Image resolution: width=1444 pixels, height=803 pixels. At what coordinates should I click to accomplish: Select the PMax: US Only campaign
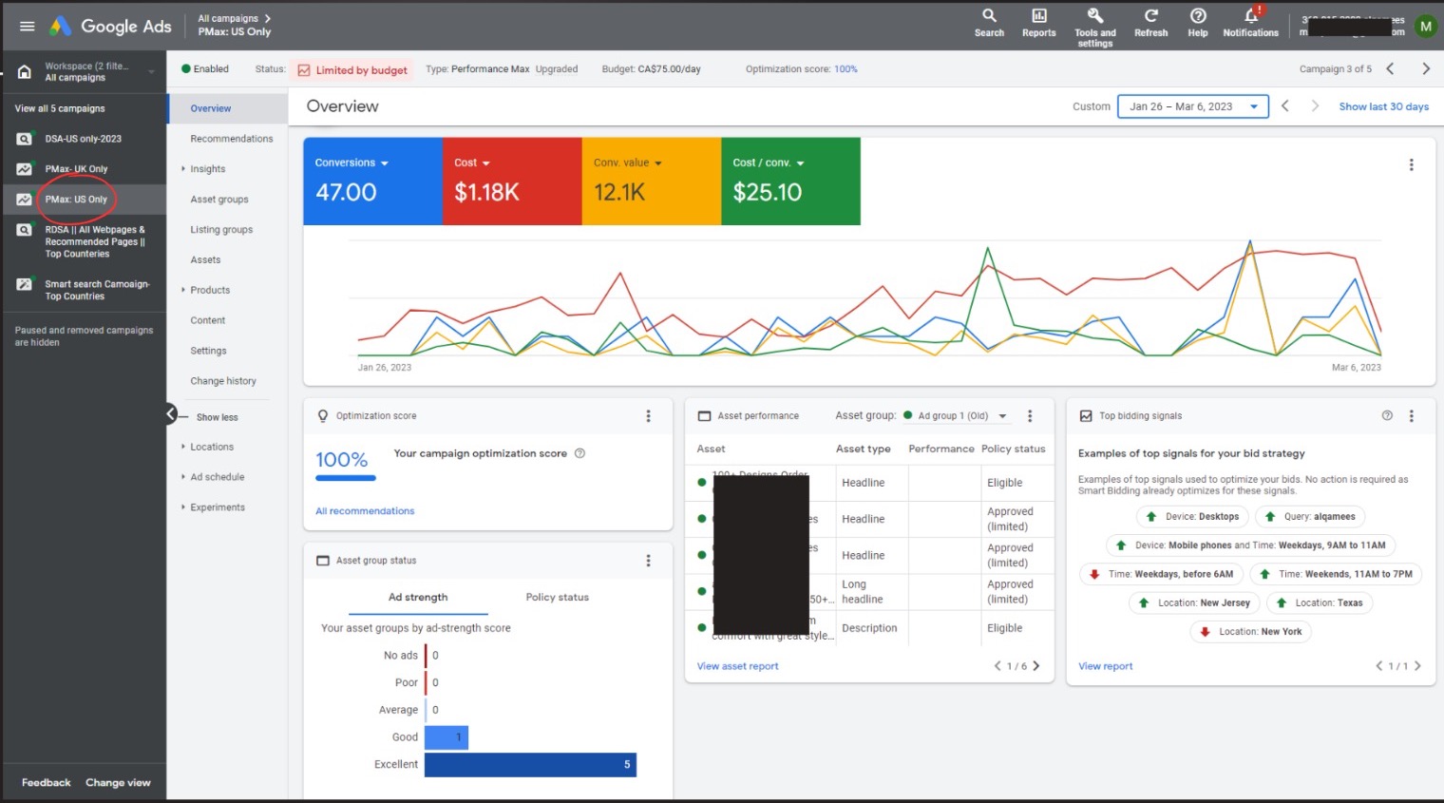tap(76, 200)
